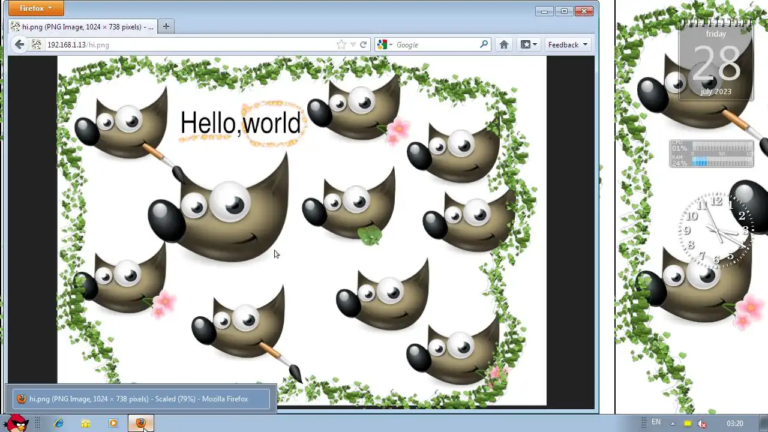The image size is (768, 432).
Task: Click the analog clock gadget
Action: click(x=715, y=229)
